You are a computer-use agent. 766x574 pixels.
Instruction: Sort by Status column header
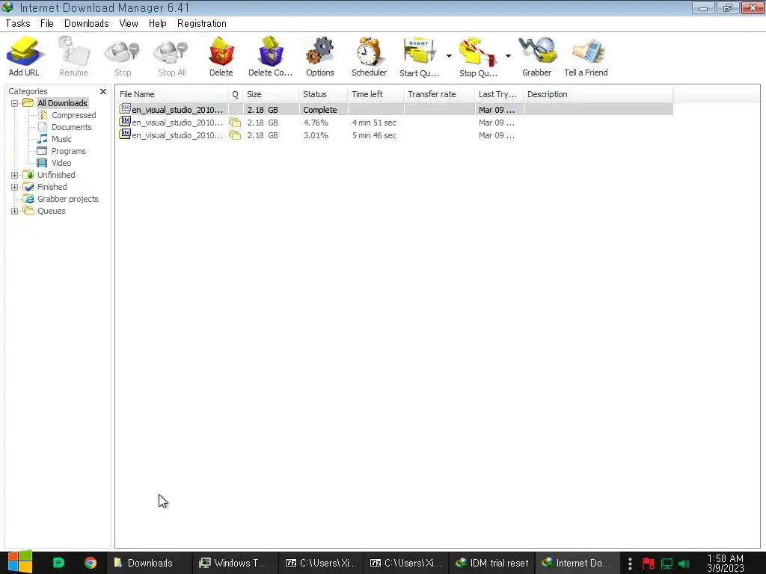click(x=323, y=94)
